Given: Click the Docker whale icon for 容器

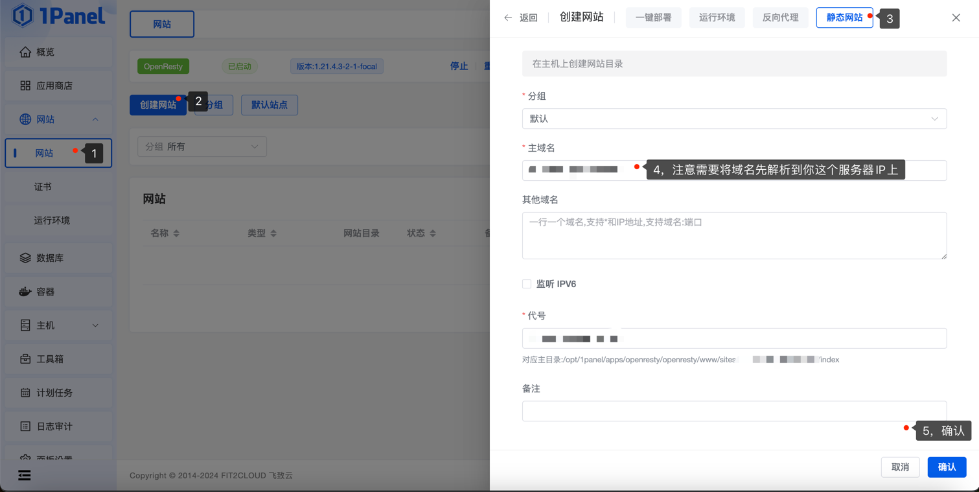Looking at the screenshot, I should pos(25,292).
